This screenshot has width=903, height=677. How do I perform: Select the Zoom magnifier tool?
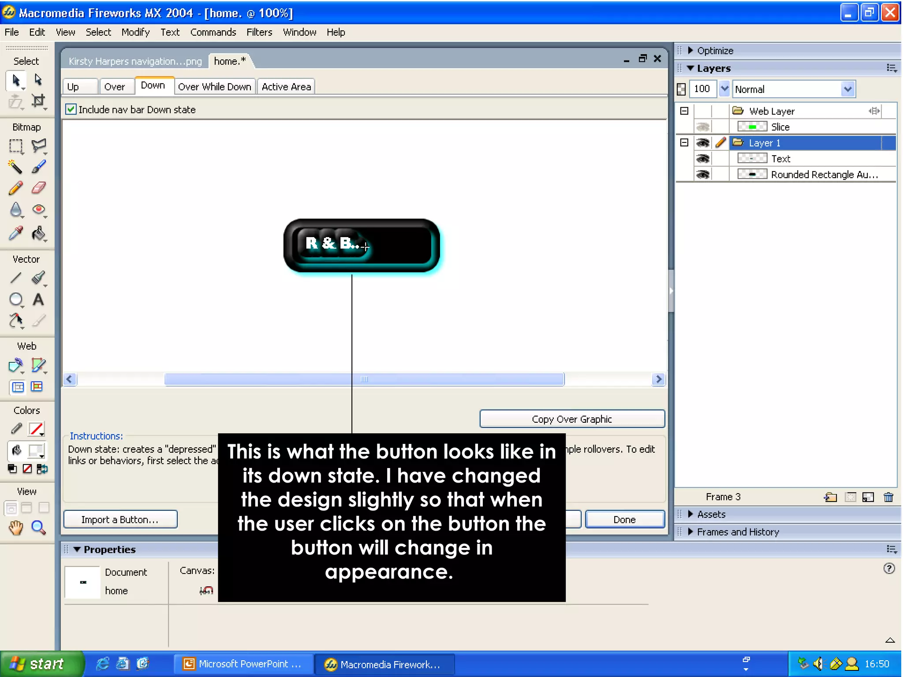[x=38, y=527]
